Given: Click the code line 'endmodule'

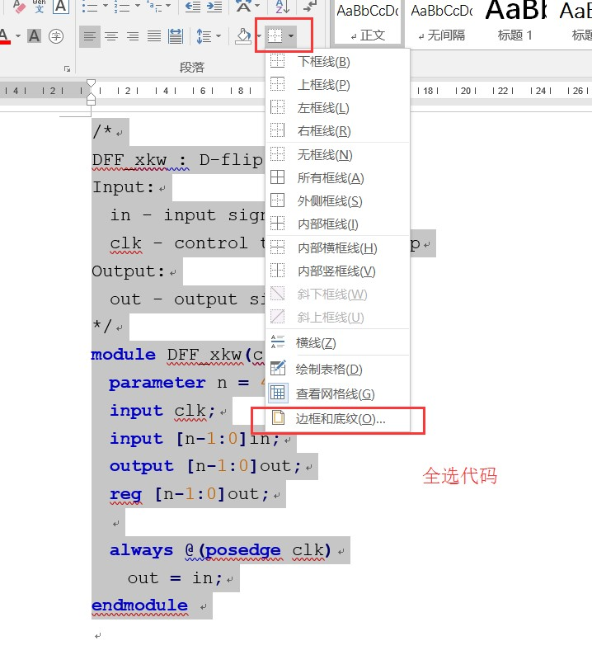Looking at the screenshot, I should 139,605.
